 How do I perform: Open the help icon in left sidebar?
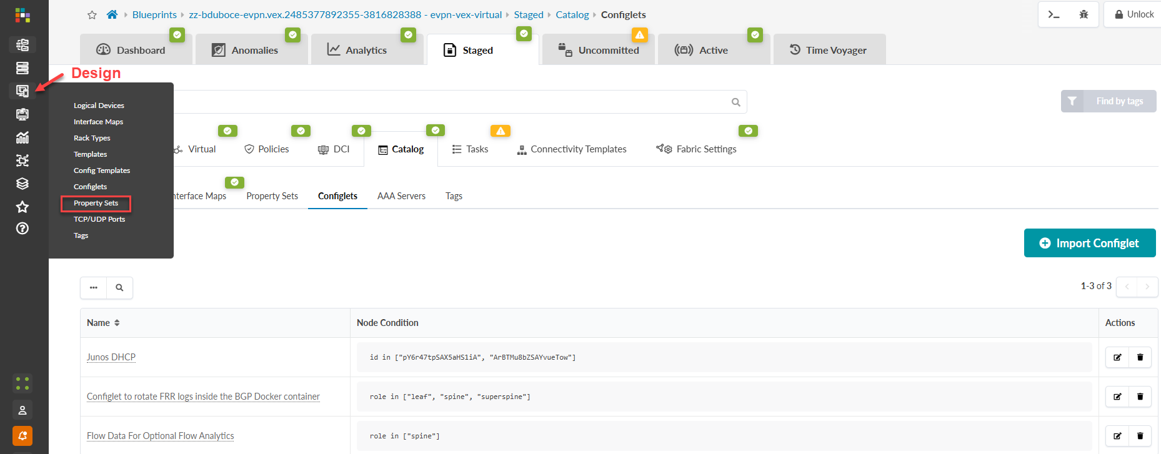click(x=22, y=229)
